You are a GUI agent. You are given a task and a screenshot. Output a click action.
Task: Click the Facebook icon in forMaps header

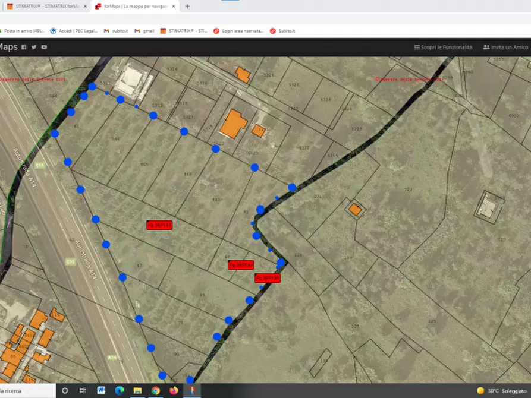24,47
